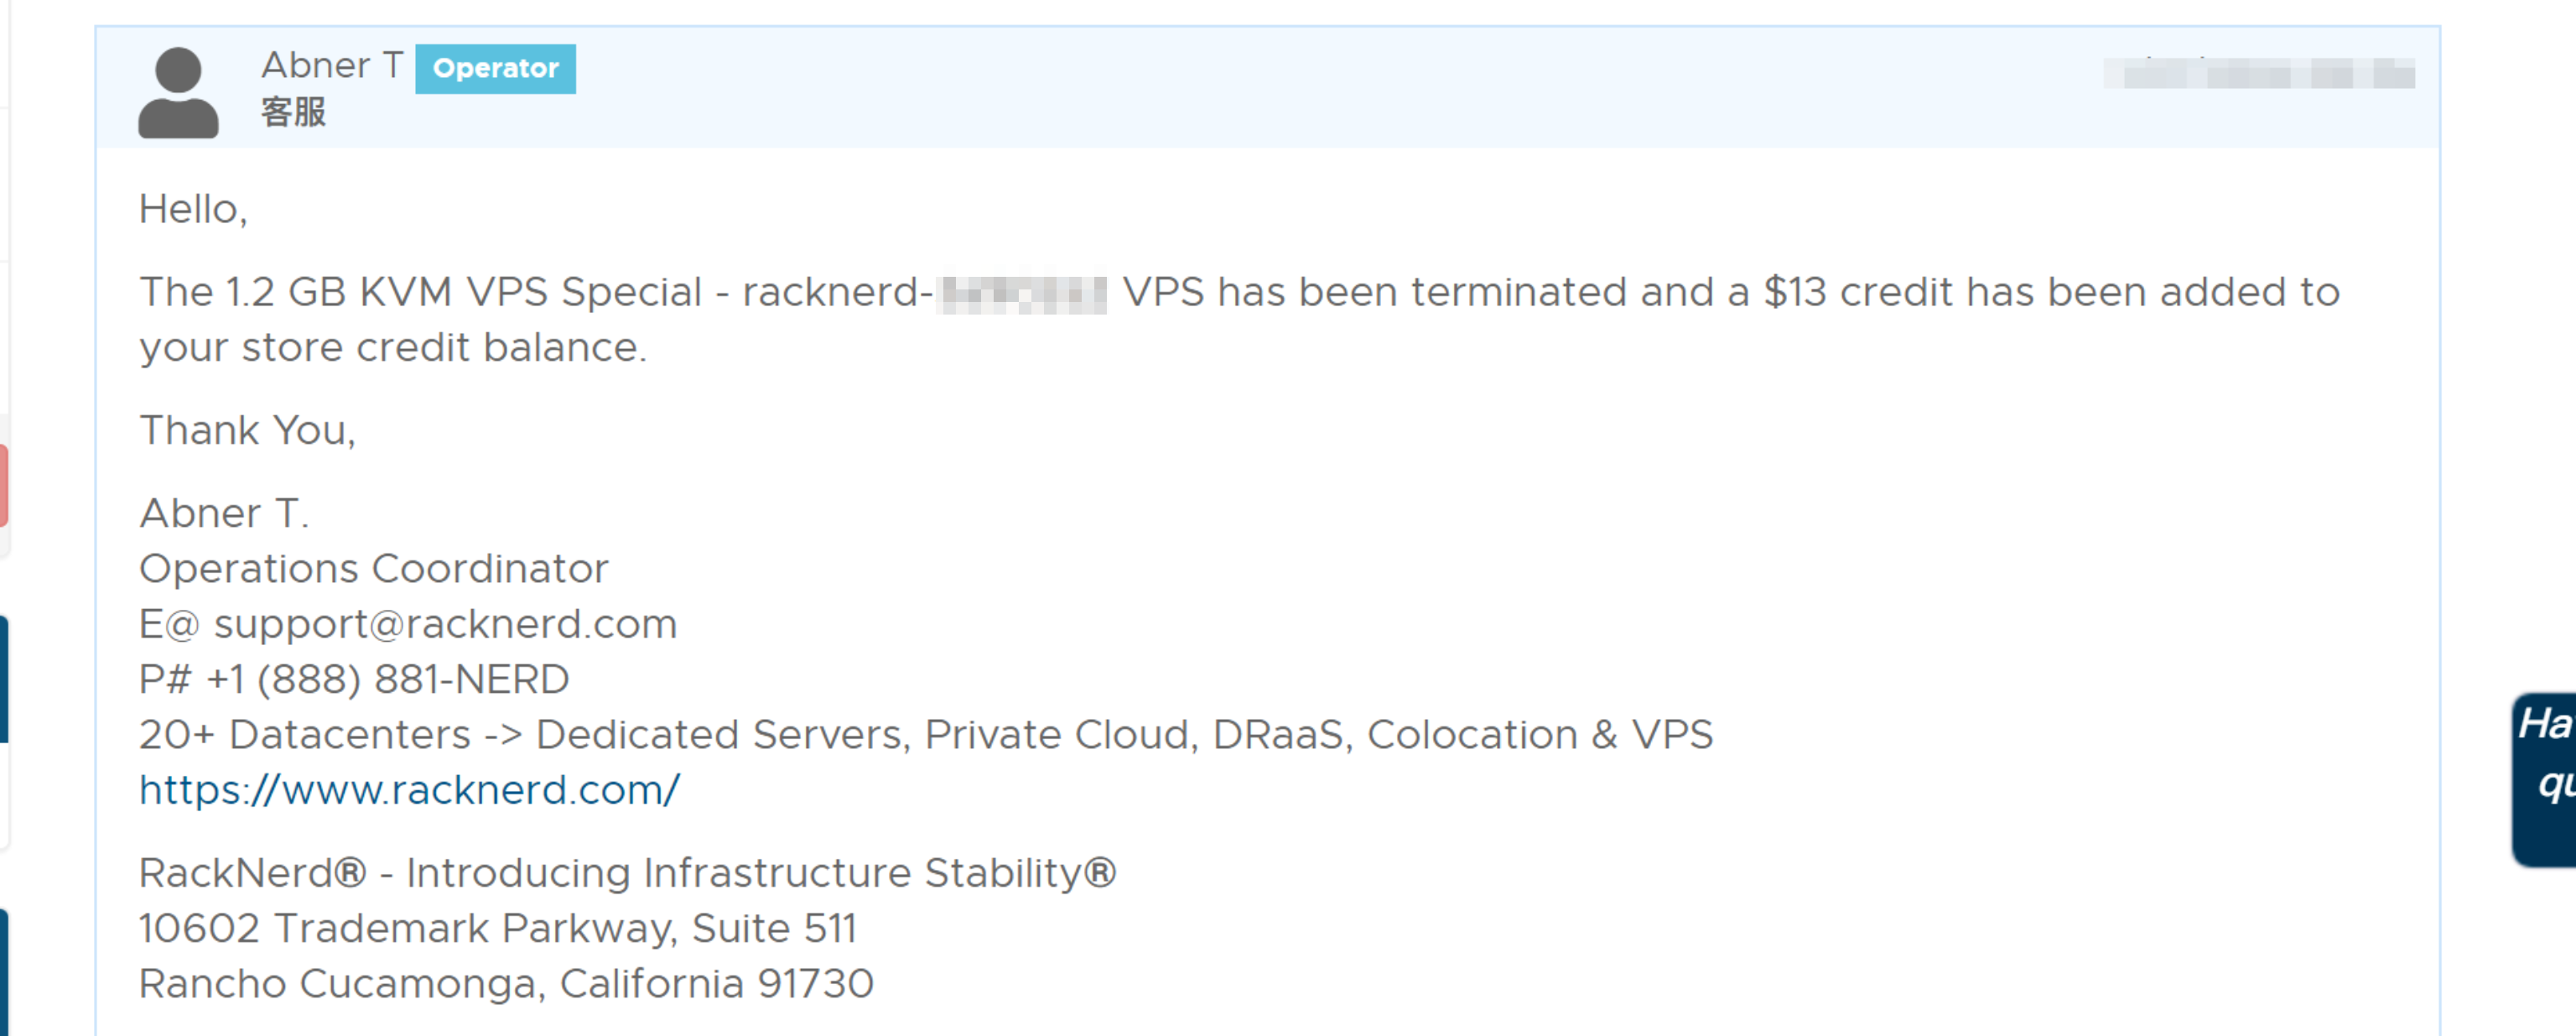The height and width of the screenshot is (1036, 2576).
Task: Click the blurred racknerd VPS identifier
Action: tap(1023, 293)
